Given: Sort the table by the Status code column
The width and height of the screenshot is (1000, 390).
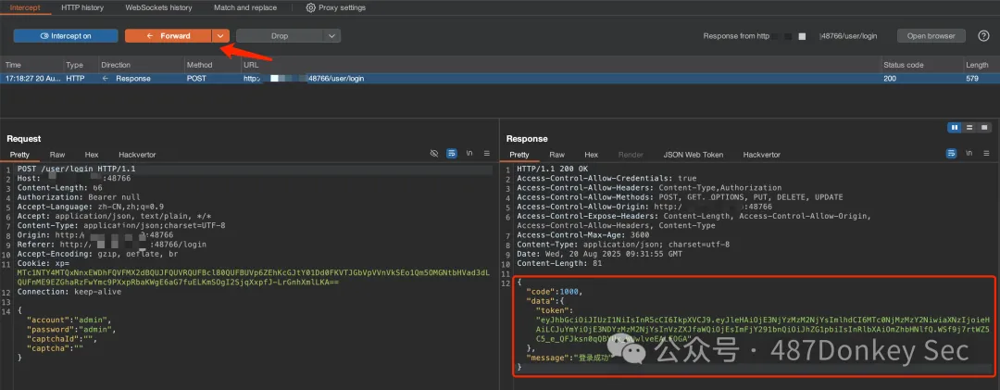Looking at the screenshot, I should click(904, 65).
